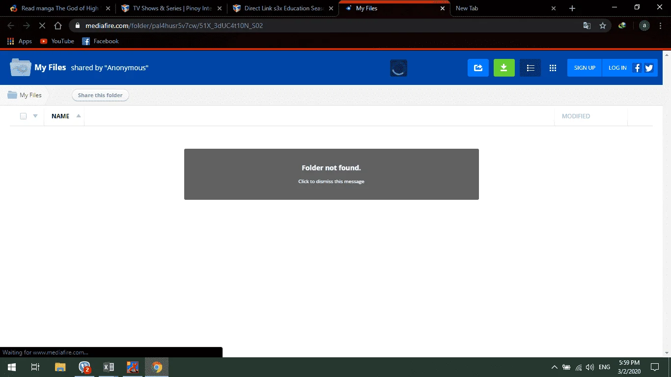Viewport: 671px width, 377px height.
Task: Open My Files breadcrumb
Action: pos(25,95)
